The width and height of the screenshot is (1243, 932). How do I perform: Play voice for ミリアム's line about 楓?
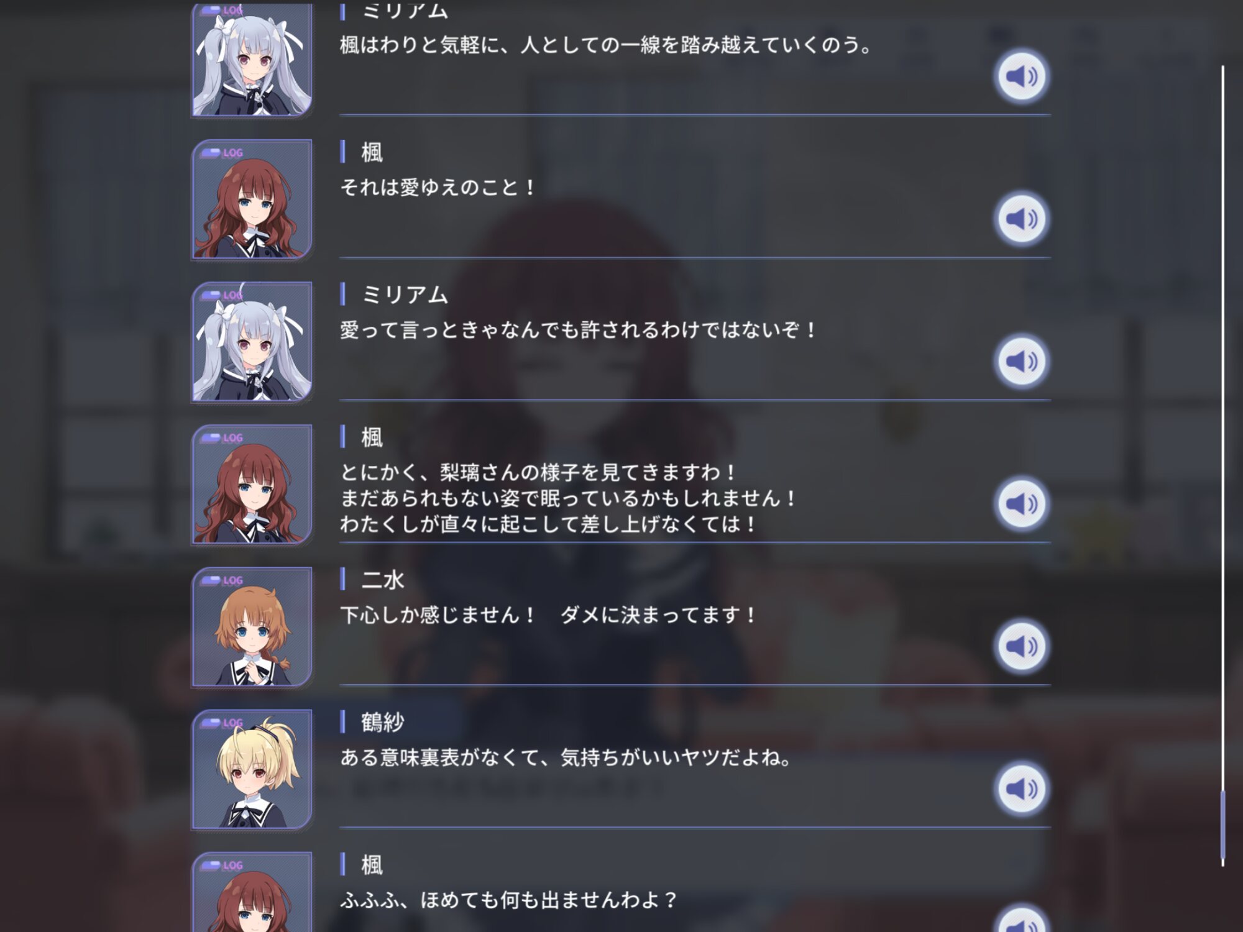(1021, 76)
